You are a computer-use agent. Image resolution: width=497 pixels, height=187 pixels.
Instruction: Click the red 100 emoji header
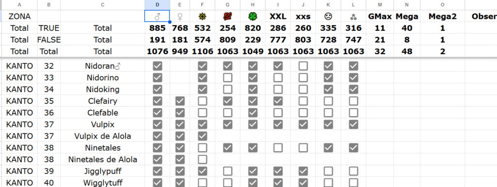tap(228, 16)
